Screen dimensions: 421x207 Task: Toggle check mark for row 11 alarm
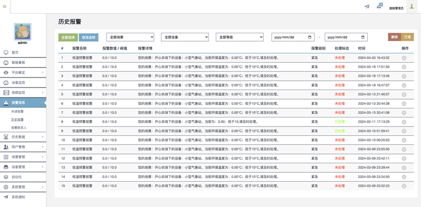[404, 149]
